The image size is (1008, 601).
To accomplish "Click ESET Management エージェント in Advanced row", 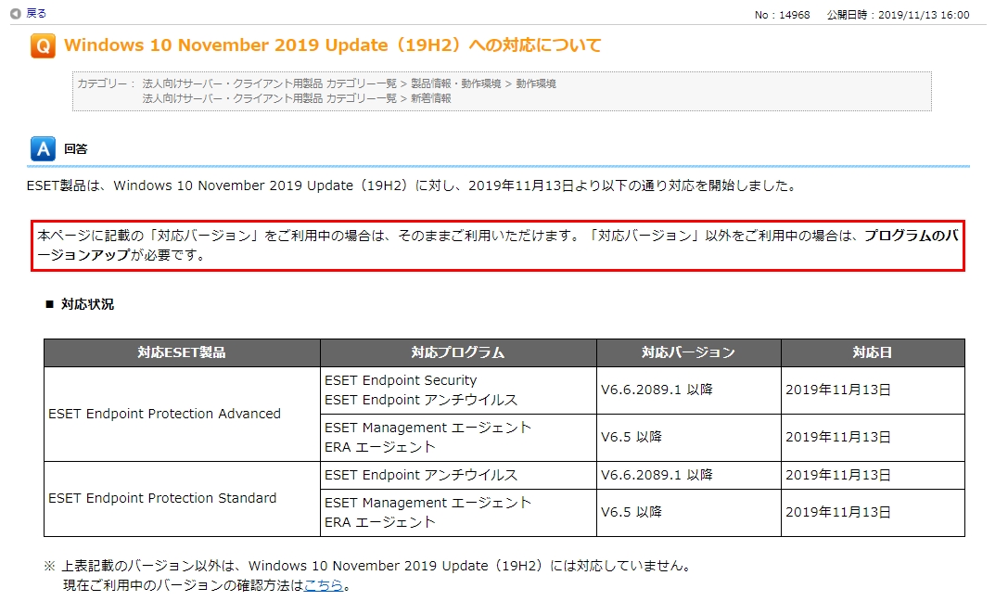I will (x=427, y=428).
